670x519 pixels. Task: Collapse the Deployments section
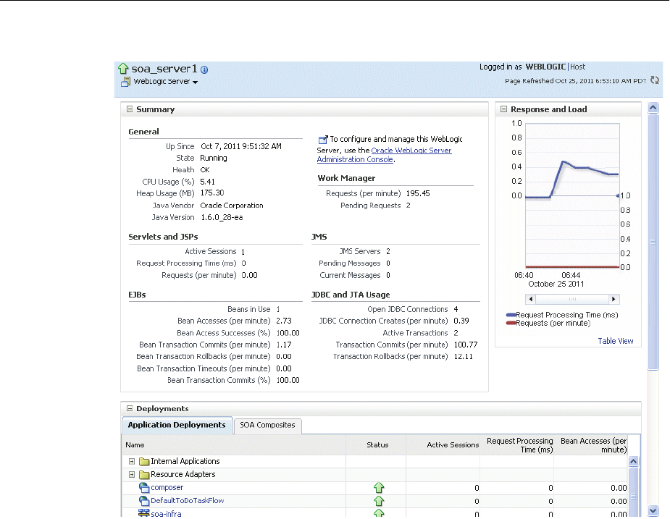click(x=130, y=408)
